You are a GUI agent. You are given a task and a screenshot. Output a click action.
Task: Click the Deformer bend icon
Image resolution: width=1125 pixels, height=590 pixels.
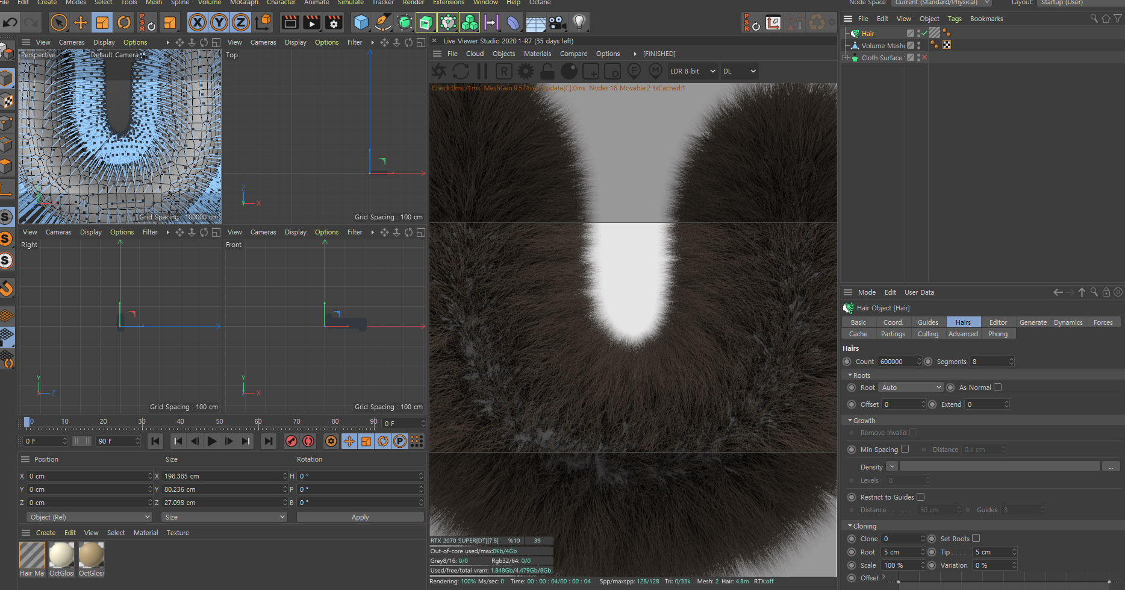(x=513, y=23)
